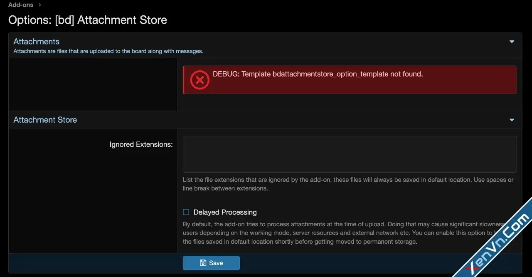
Task: Click the Attachment Store section heading
Action: click(45, 120)
